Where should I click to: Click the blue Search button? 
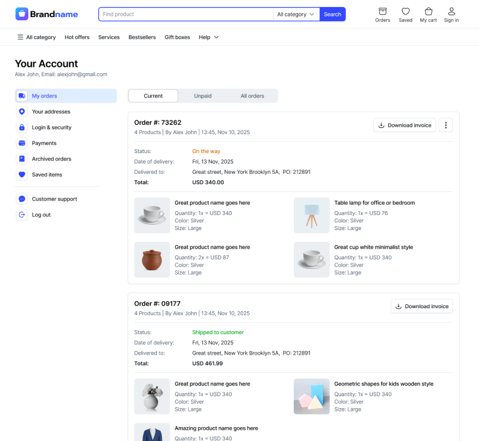point(332,14)
